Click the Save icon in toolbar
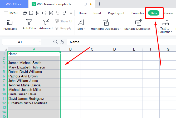Screen dimensions: 176x118 [x=31, y=13]
